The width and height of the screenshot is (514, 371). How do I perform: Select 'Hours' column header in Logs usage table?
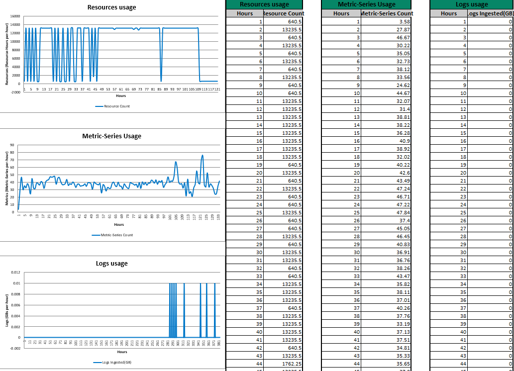tap(448, 13)
